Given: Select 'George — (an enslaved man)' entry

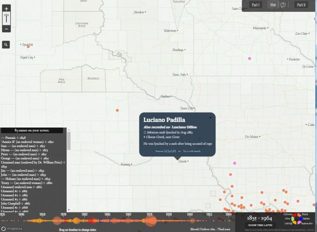Looking at the screenshot, I should click(x=24, y=158).
